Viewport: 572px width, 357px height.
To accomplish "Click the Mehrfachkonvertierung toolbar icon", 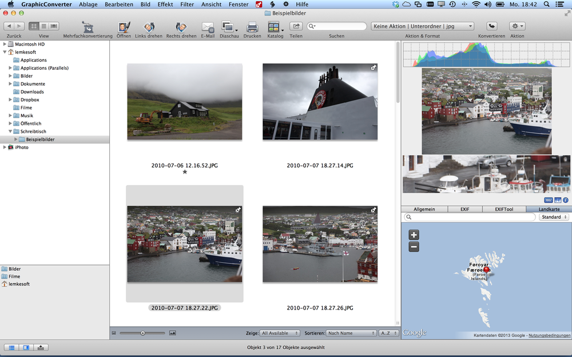I will tap(88, 27).
